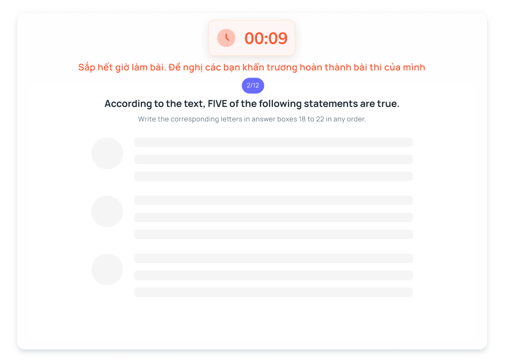Click top skeleton bar of third statement

(x=273, y=258)
